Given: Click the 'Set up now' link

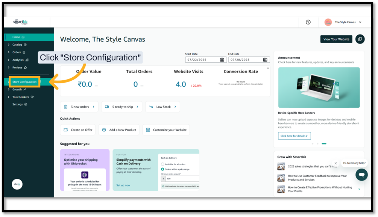Looking at the screenshot, I should pos(123,185).
